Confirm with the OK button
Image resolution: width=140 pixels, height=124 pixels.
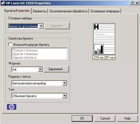tap(82, 118)
